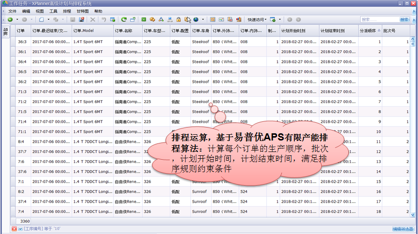Open the 文件 menu
Screen dimensions: 418x234
pos(12,11)
